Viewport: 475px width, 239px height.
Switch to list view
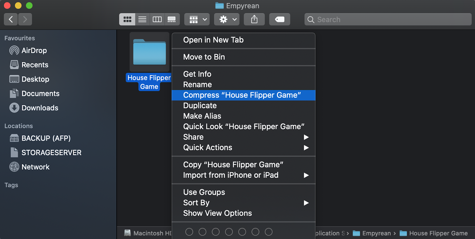point(142,20)
